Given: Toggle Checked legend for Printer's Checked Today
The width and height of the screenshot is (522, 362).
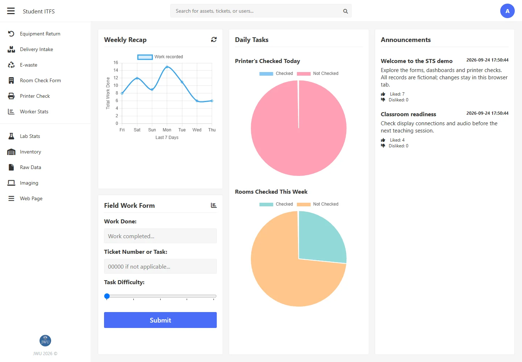Looking at the screenshot, I should pos(276,73).
